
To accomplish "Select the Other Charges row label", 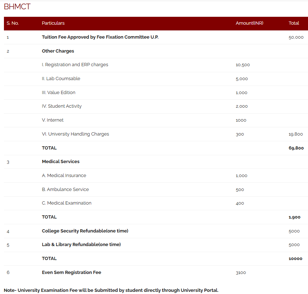I will tap(58, 51).
